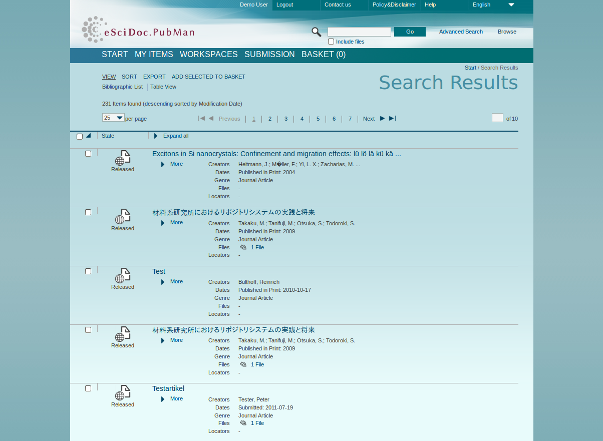Expand all result items
Screen dimensions: 603x441
[x=175, y=136]
